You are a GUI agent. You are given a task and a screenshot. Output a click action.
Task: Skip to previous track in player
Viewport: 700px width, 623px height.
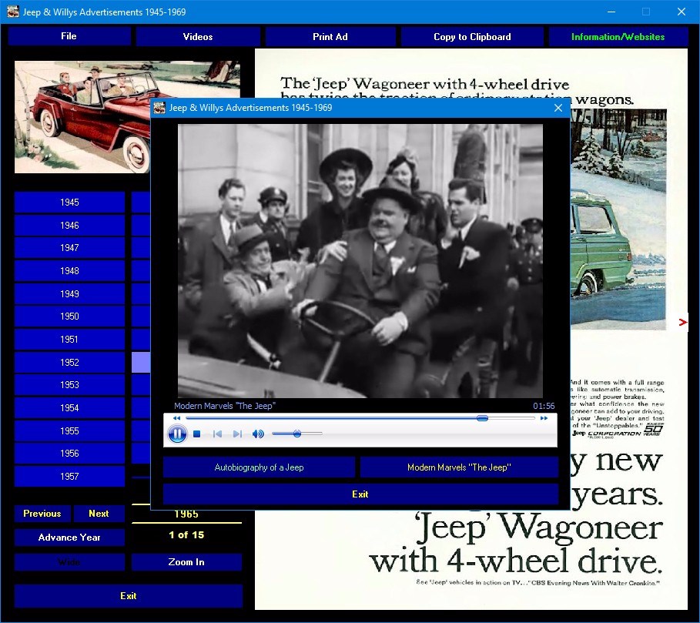[217, 434]
